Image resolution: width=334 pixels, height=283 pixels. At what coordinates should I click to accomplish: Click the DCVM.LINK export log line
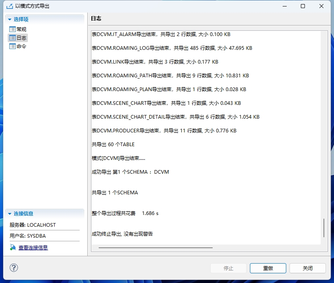[x=155, y=62]
